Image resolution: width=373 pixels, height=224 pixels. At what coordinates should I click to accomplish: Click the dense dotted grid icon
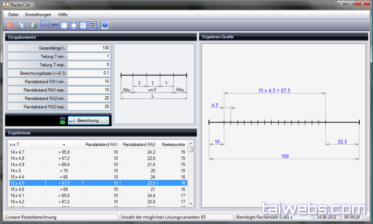[83, 25]
